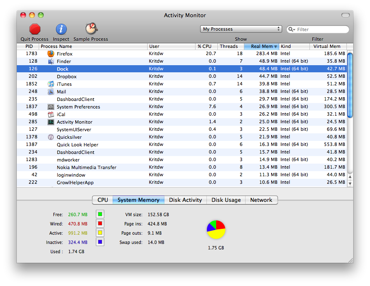The width and height of the screenshot is (370, 286).
Task: Select the DashboardClient row with PID 235
Action: pos(182,99)
